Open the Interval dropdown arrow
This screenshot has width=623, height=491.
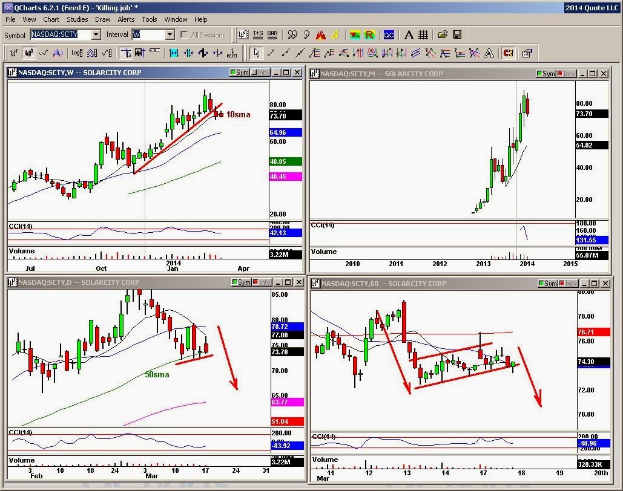tap(170, 35)
